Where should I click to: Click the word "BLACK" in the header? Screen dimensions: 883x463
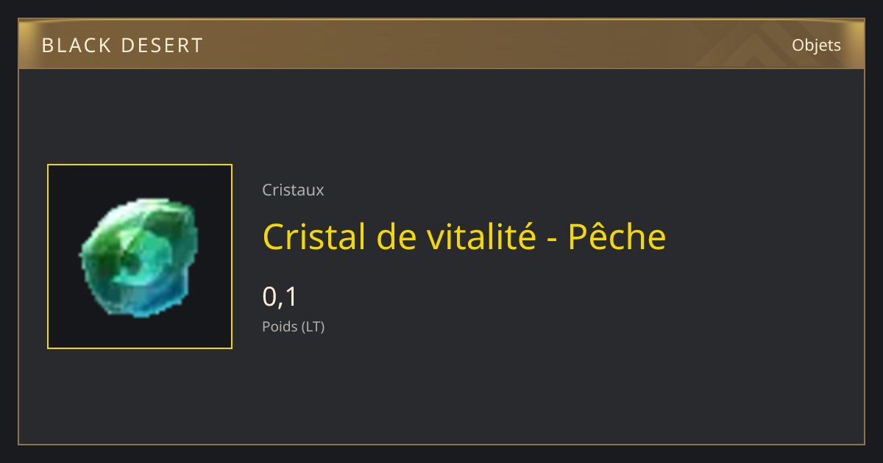[76, 46]
